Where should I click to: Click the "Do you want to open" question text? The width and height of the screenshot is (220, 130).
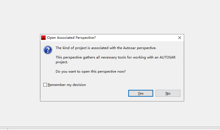pos(73,71)
